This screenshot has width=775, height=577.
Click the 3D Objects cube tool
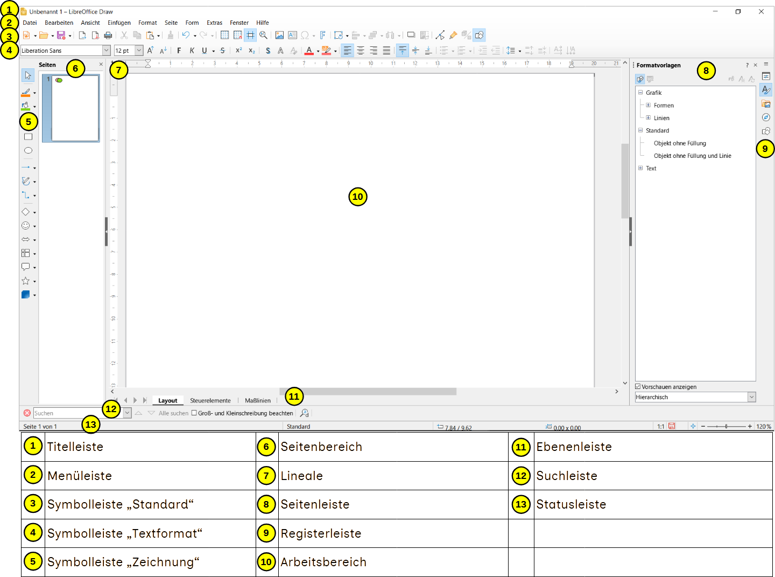click(26, 295)
